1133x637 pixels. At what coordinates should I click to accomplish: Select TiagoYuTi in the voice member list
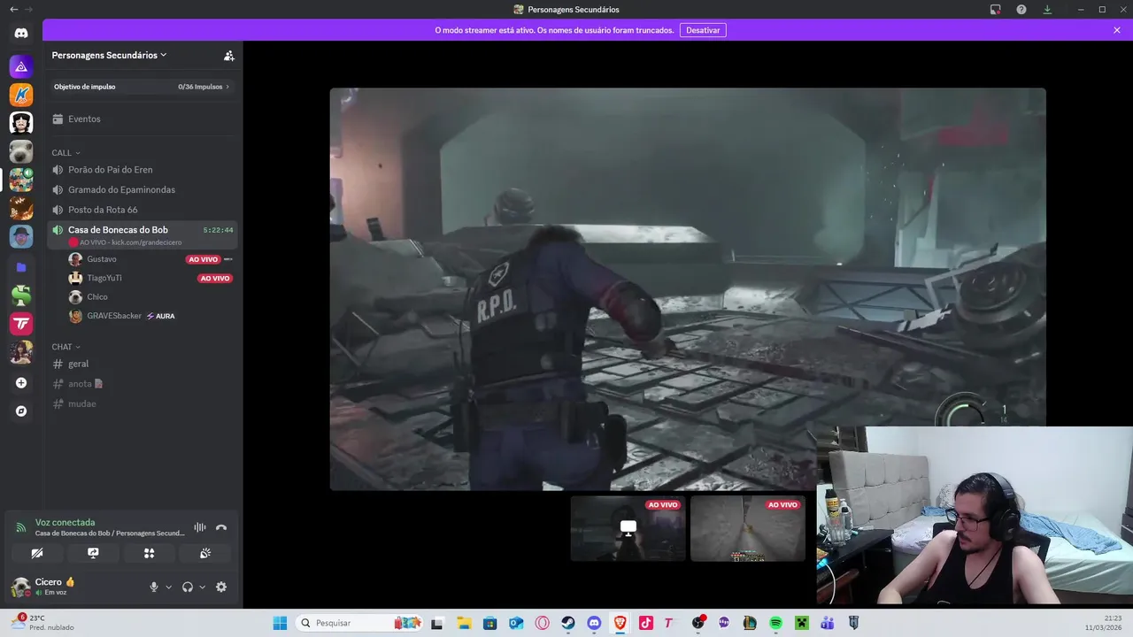[x=150, y=278]
